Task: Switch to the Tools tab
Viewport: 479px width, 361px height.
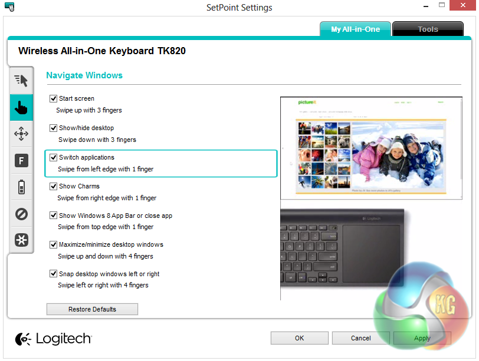Action: [428, 29]
